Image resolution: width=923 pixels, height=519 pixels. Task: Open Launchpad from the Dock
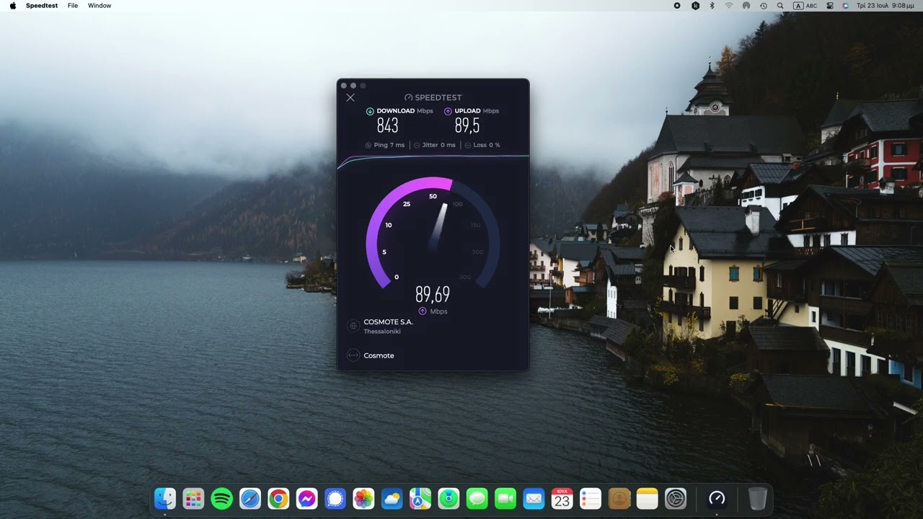pos(193,498)
